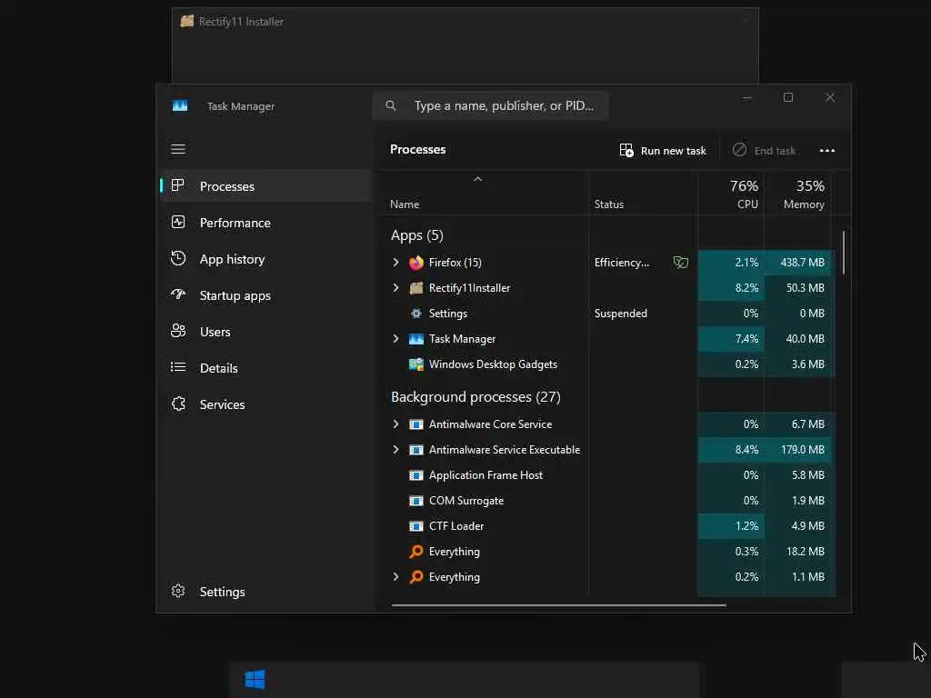Image resolution: width=931 pixels, height=698 pixels.
Task: Click the first Everything search icon
Action: pyautogui.click(x=416, y=552)
